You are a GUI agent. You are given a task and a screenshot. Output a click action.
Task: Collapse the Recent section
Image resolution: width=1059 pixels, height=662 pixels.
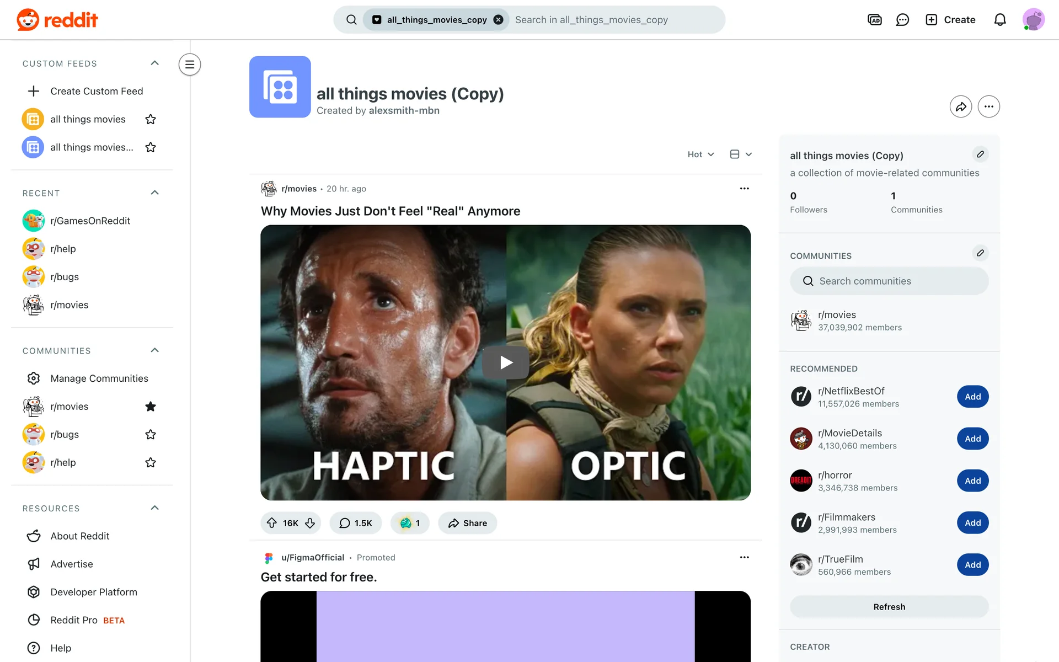point(155,193)
